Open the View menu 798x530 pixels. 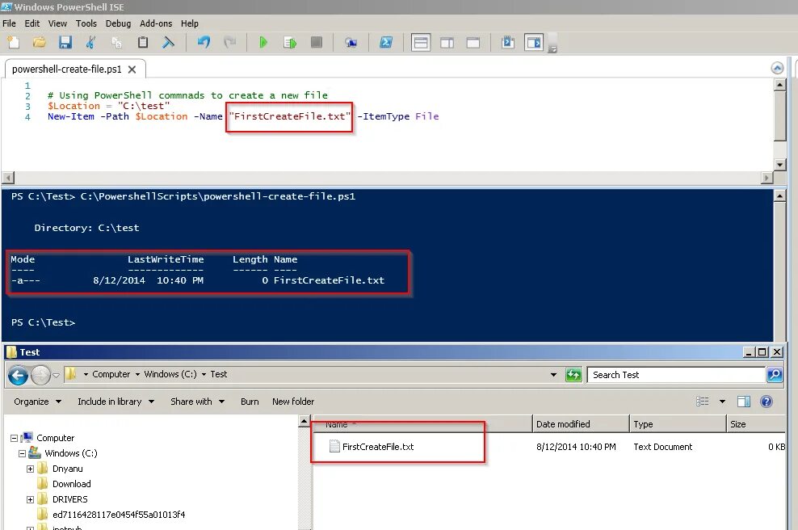57,23
